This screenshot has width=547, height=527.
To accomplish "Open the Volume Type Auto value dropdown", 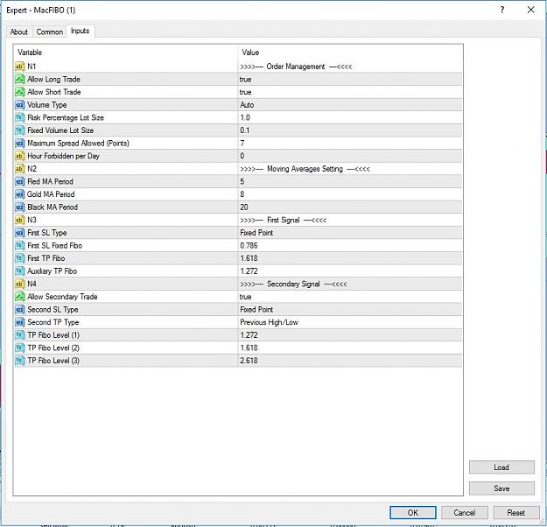I will [x=350, y=105].
